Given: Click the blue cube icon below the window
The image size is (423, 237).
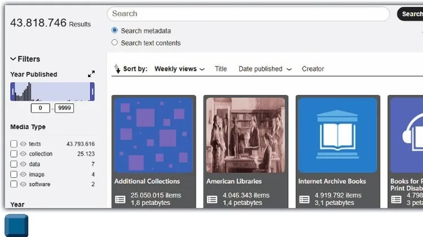Looking at the screenshot, I should click(16, 225).
